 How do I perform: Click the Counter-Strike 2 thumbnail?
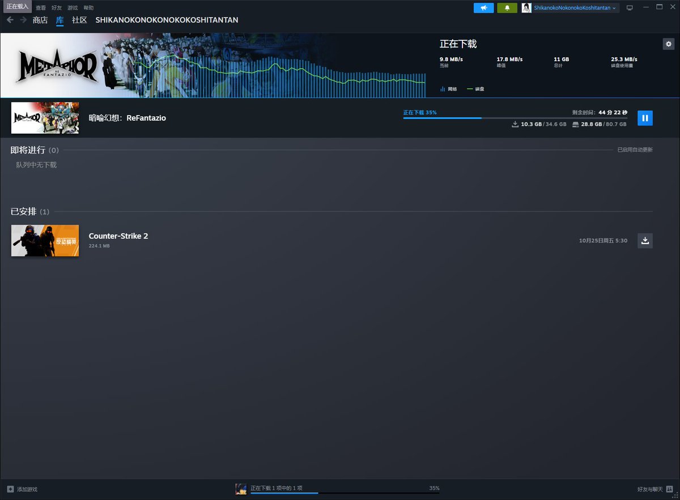(45, 241)
